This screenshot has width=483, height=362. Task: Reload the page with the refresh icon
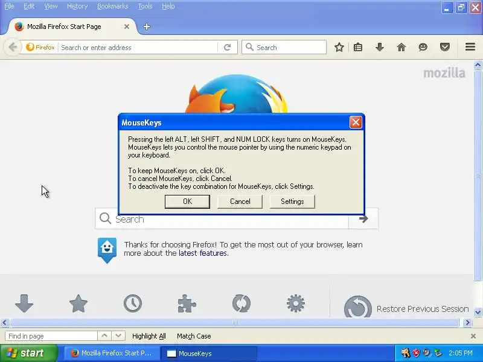(x=228, y=48)
